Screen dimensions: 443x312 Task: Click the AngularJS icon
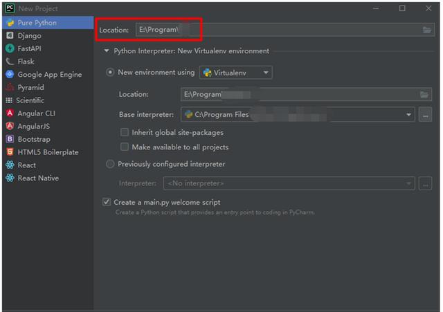click(10, 126)
